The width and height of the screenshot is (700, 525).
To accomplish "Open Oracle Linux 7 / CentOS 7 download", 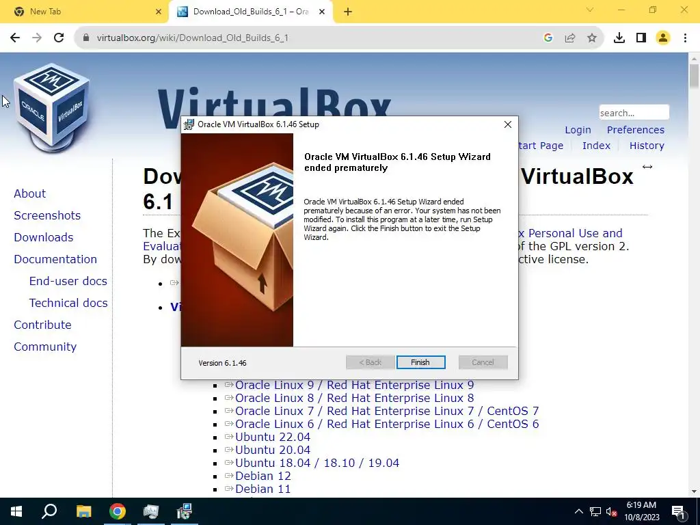I will 387,411.
